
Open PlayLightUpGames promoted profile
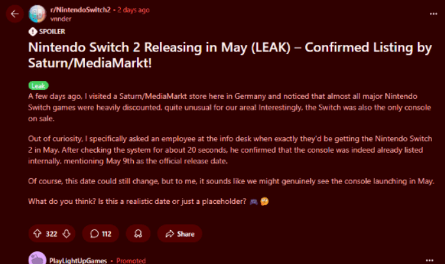coord(78,261)
